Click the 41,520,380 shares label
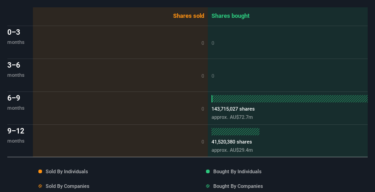Screen dimensions: 375x192 click(x=232, y=142)
